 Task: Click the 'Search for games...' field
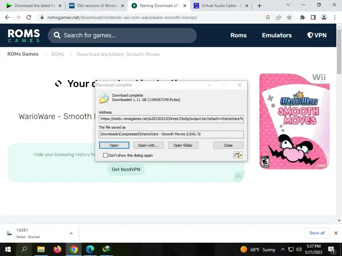pyautogui.click(x=122, y=35)
